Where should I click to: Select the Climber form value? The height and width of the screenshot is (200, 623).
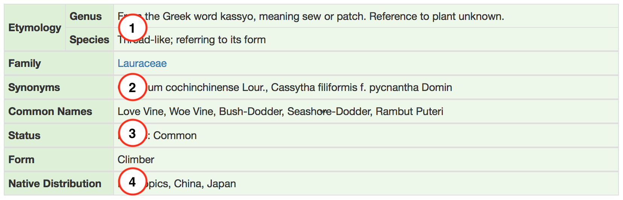pyautogui.click(x=136, y=159)
